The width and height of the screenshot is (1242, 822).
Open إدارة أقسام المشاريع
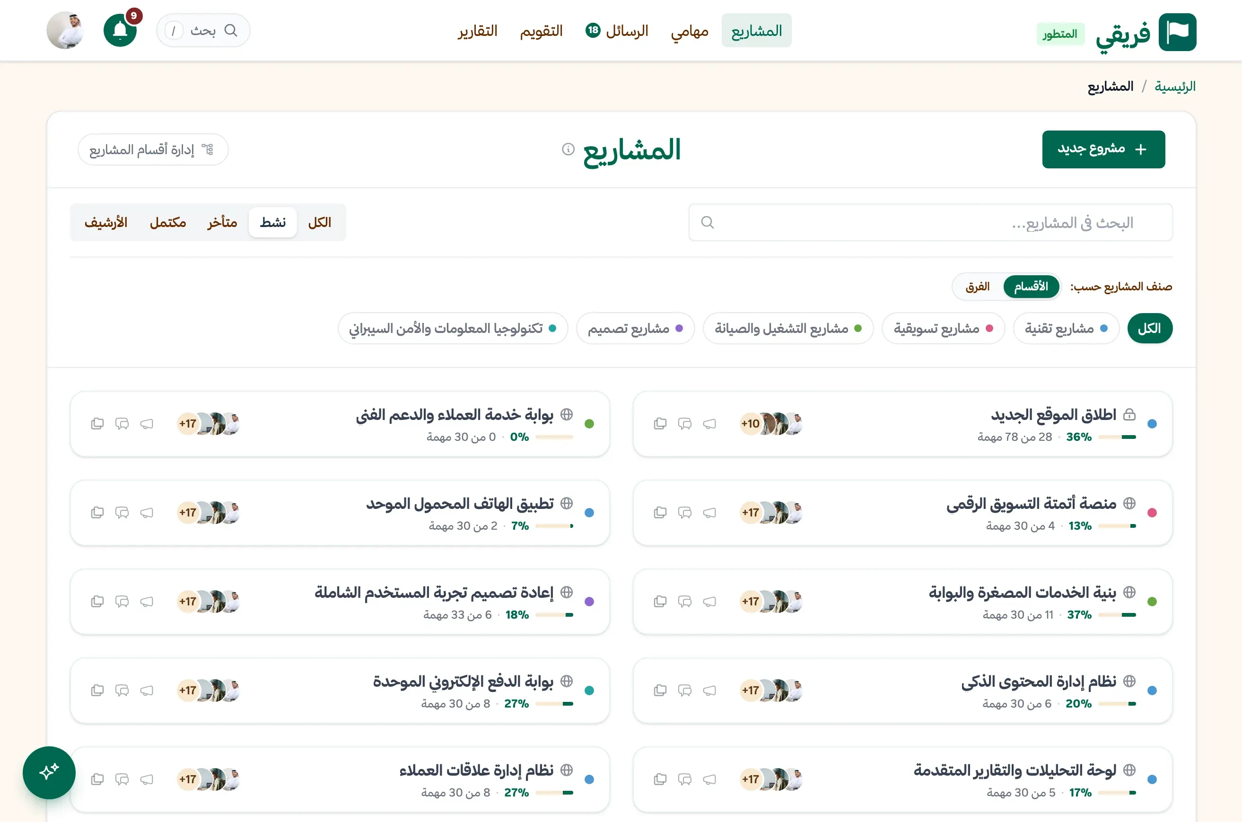tap(153, 150)
